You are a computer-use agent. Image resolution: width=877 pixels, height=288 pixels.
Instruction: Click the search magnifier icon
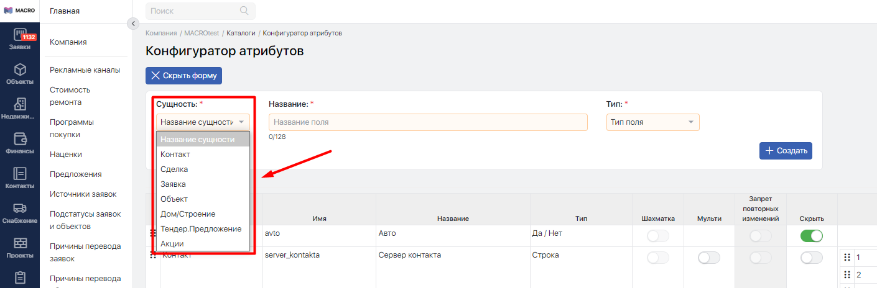click(x=244, y=11)
